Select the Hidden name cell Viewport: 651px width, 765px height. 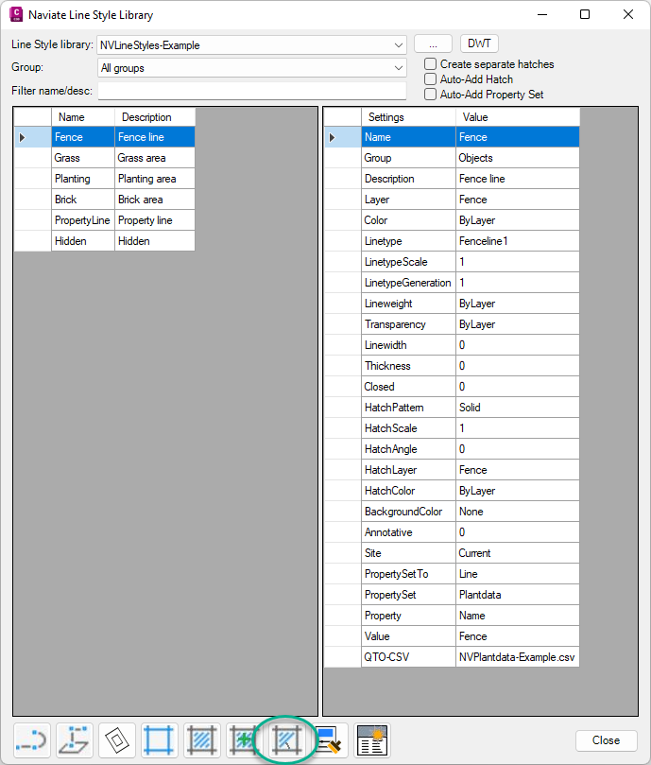83,241
